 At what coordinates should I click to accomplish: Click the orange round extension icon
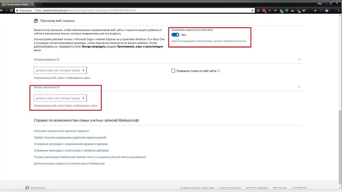[315, 11]
